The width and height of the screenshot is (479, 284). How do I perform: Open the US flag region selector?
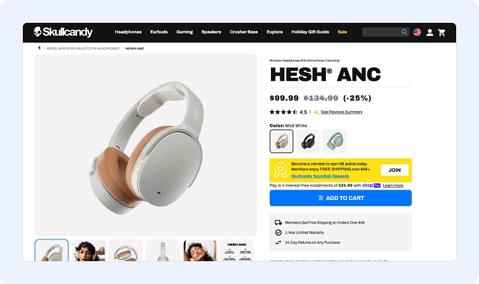[417, 32]
